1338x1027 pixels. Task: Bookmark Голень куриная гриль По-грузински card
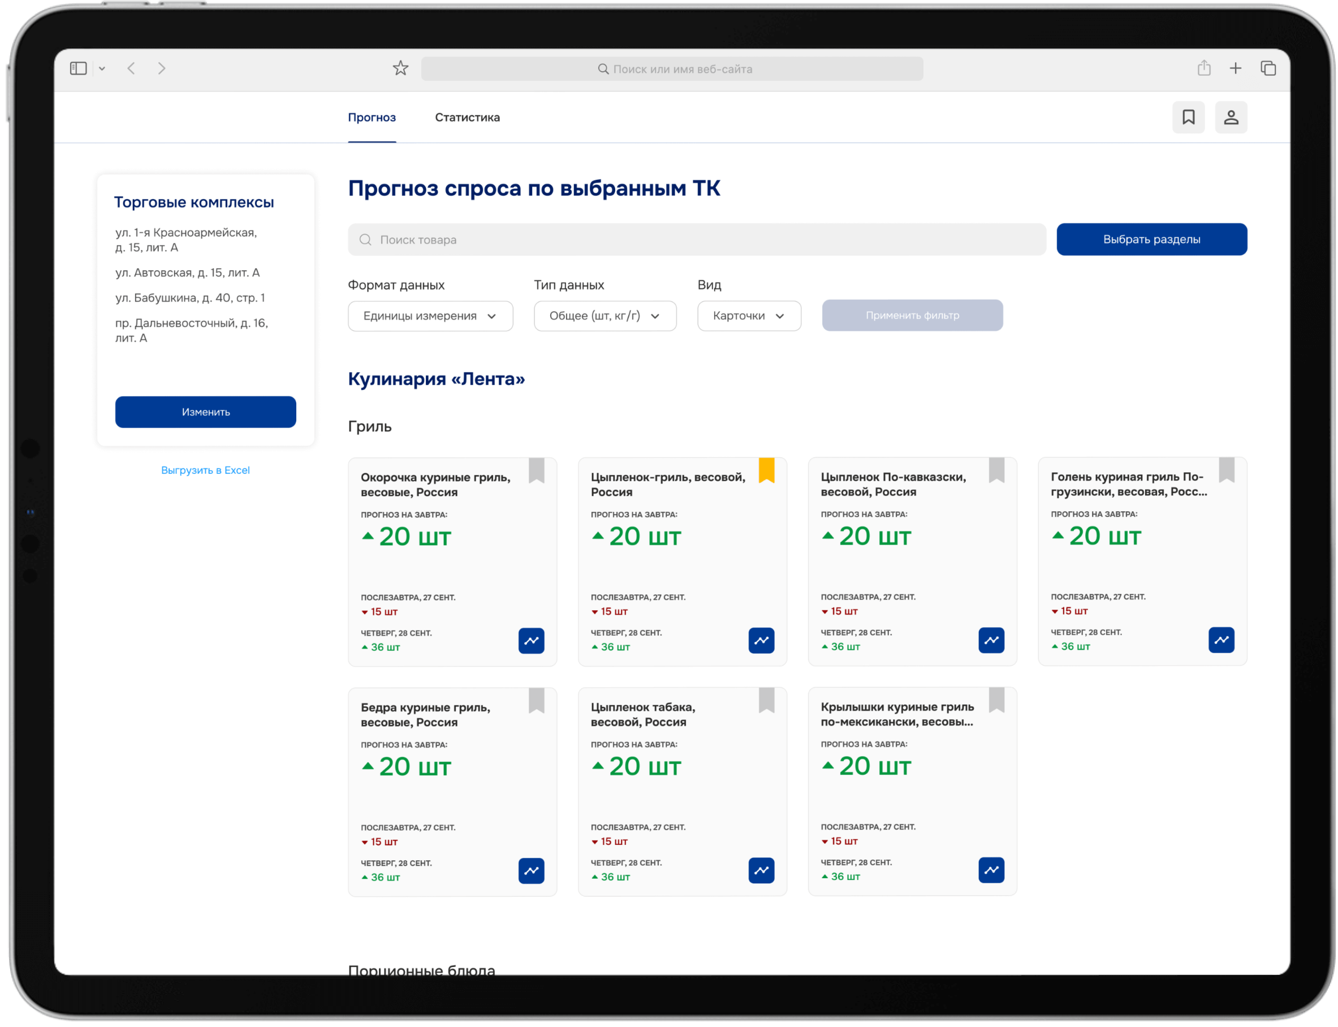click(x=1227, y=471)
